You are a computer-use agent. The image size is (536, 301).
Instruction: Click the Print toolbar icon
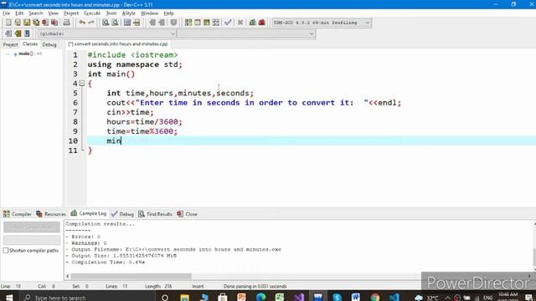(x=67, y=23)
